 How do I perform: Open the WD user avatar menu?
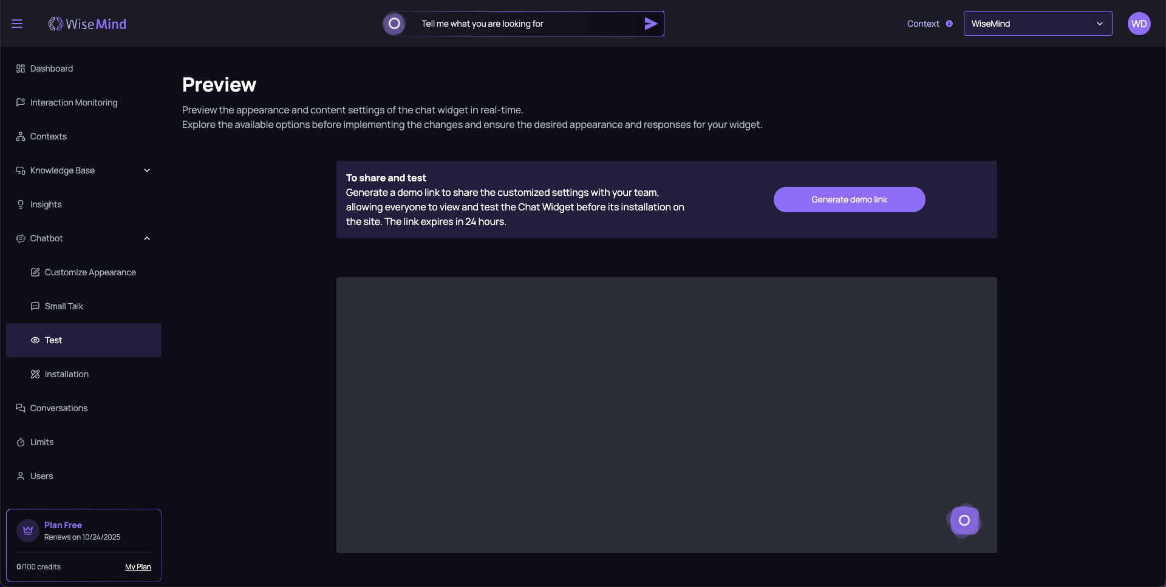pos(1139,24)
